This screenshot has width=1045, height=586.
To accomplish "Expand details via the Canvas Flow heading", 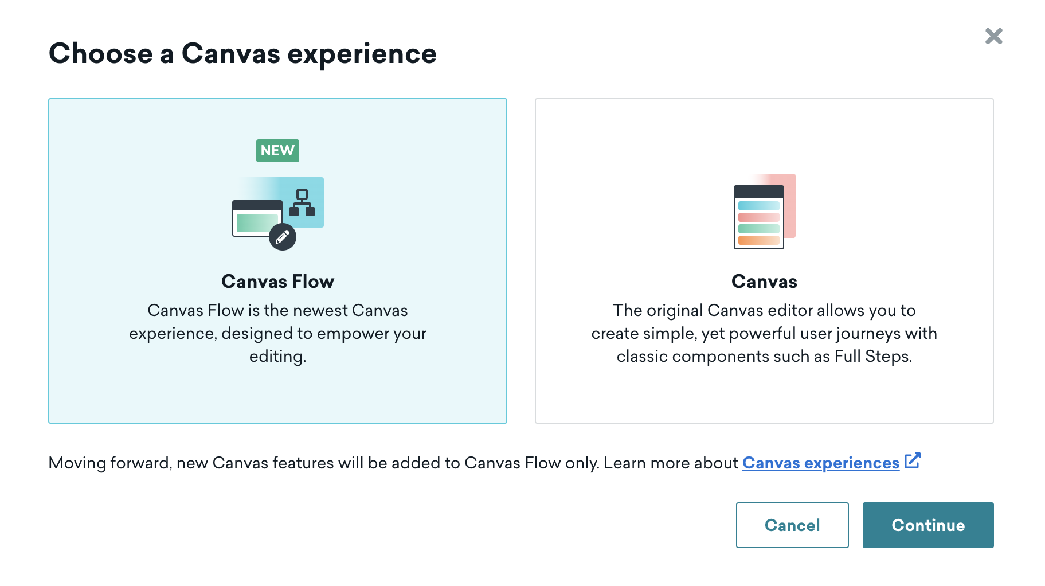I will click(277, 281).
